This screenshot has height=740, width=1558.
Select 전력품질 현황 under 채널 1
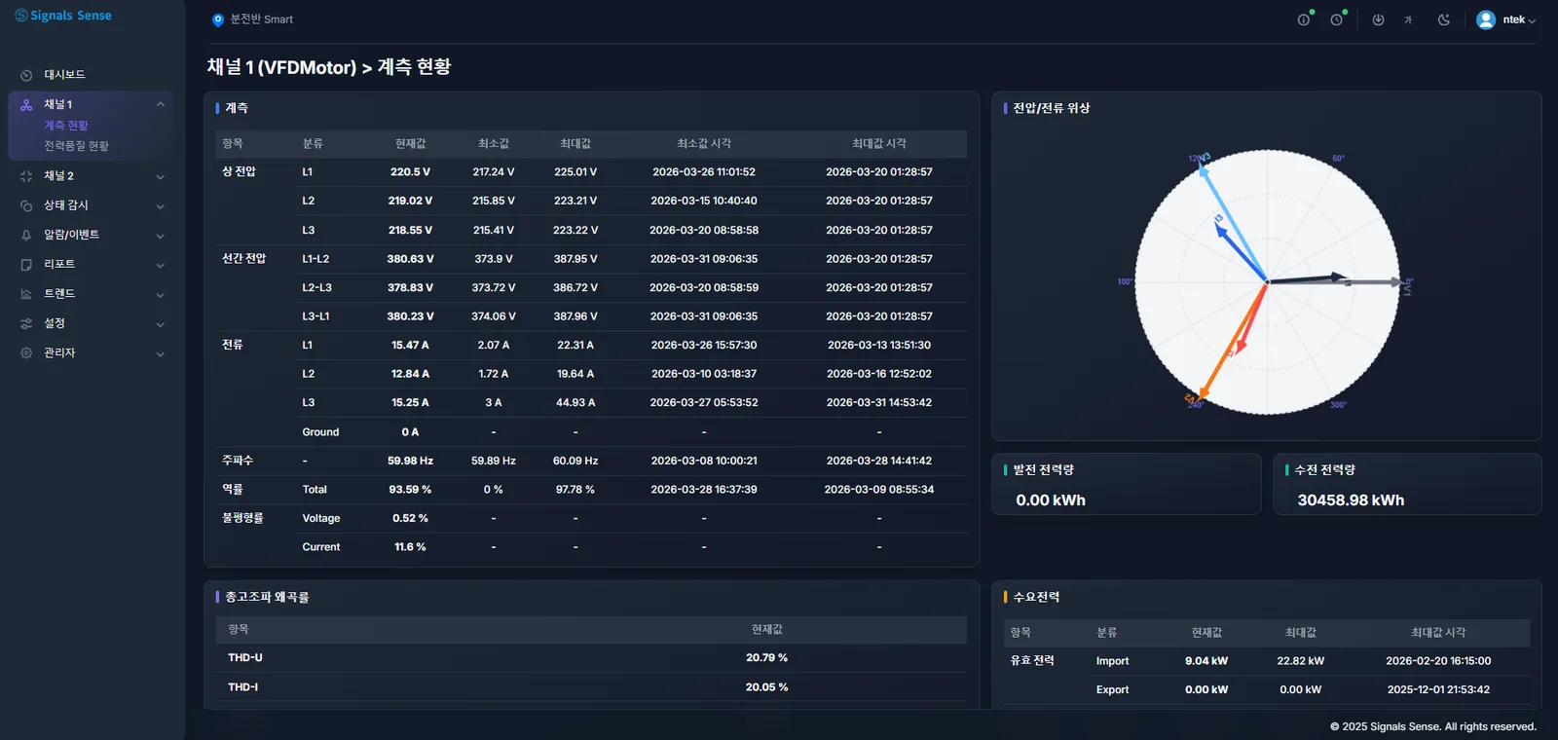76,146
